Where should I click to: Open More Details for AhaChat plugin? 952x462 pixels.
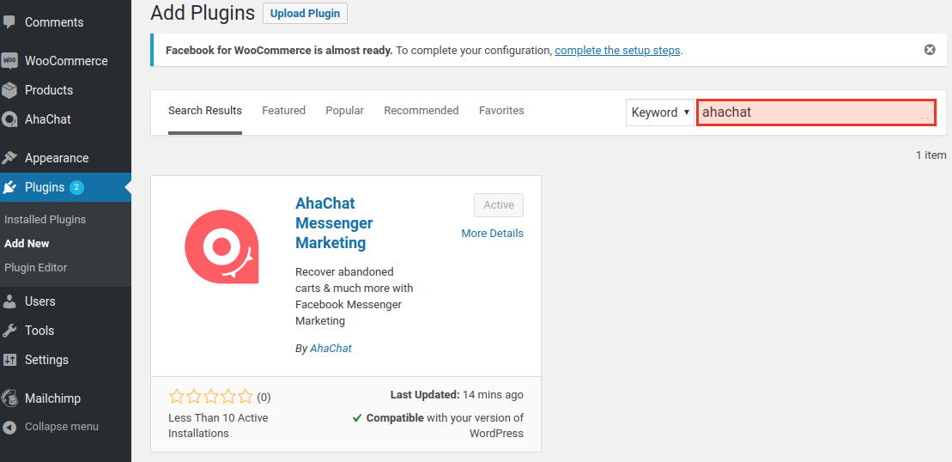pyautogui.click(x=493, y=233)
